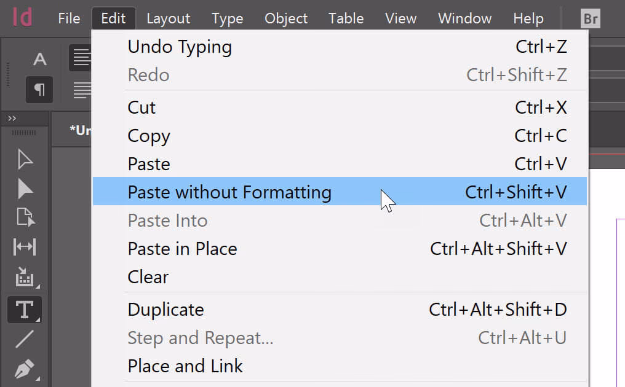Screen dimensions: 625x387
Task: Select the Line tool
Action: (x=25, y=338)
